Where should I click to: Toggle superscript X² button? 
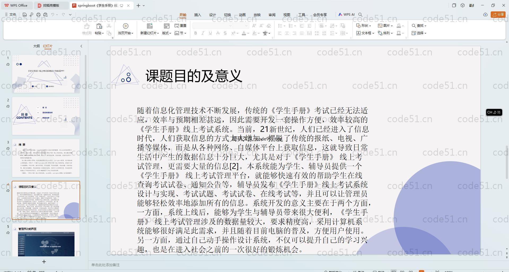233,33
